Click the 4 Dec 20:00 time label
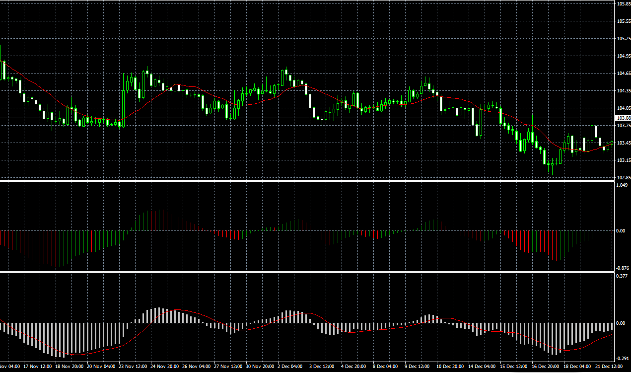Screen dimensions: 631x373 (x=354, y=367)
